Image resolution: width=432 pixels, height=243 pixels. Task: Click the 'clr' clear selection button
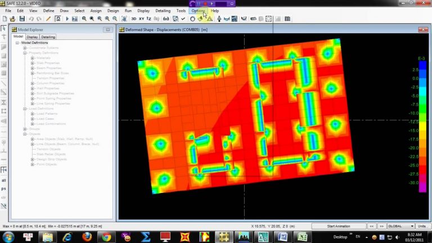(4, 197)
